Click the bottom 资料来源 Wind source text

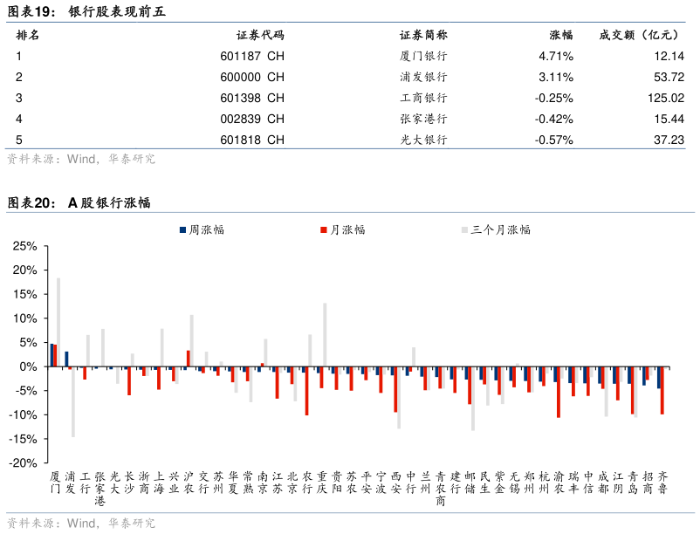click(81, 523)
